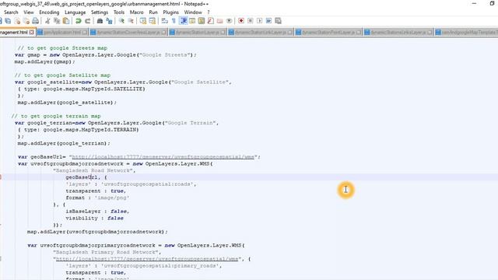Click '// to get google Satellite map' comment
Image resolution: width=498 pixels, height=280 pixels.
pyautogui.click(x=62, y=75)
